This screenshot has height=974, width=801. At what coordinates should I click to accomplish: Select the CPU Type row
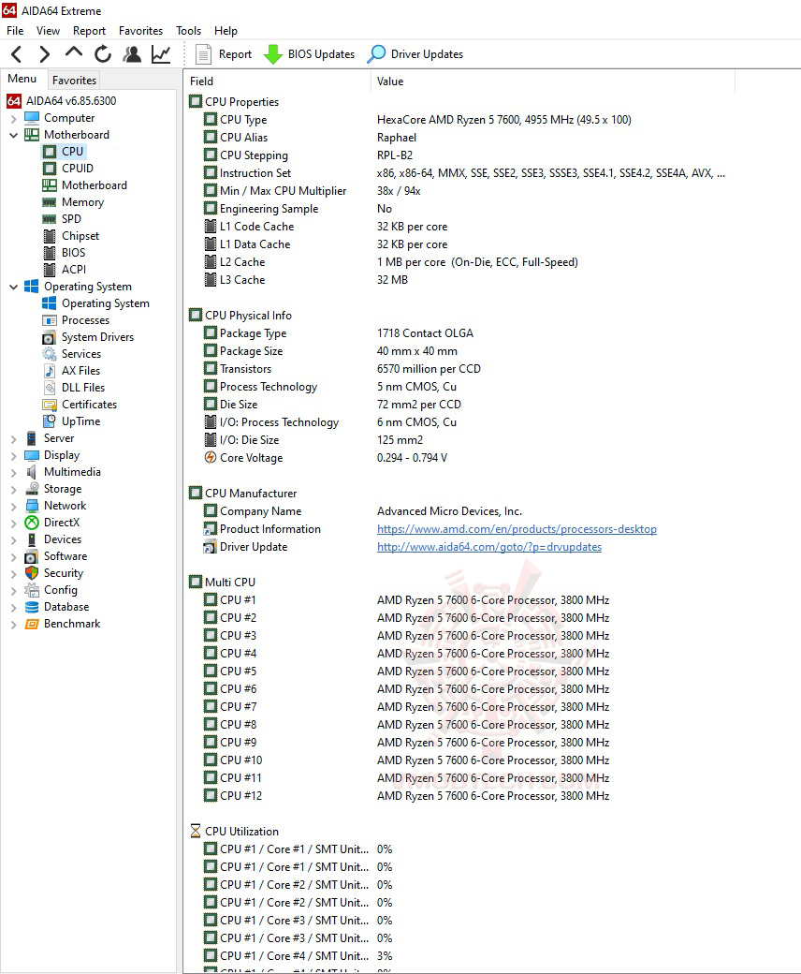tap(459, 120)
